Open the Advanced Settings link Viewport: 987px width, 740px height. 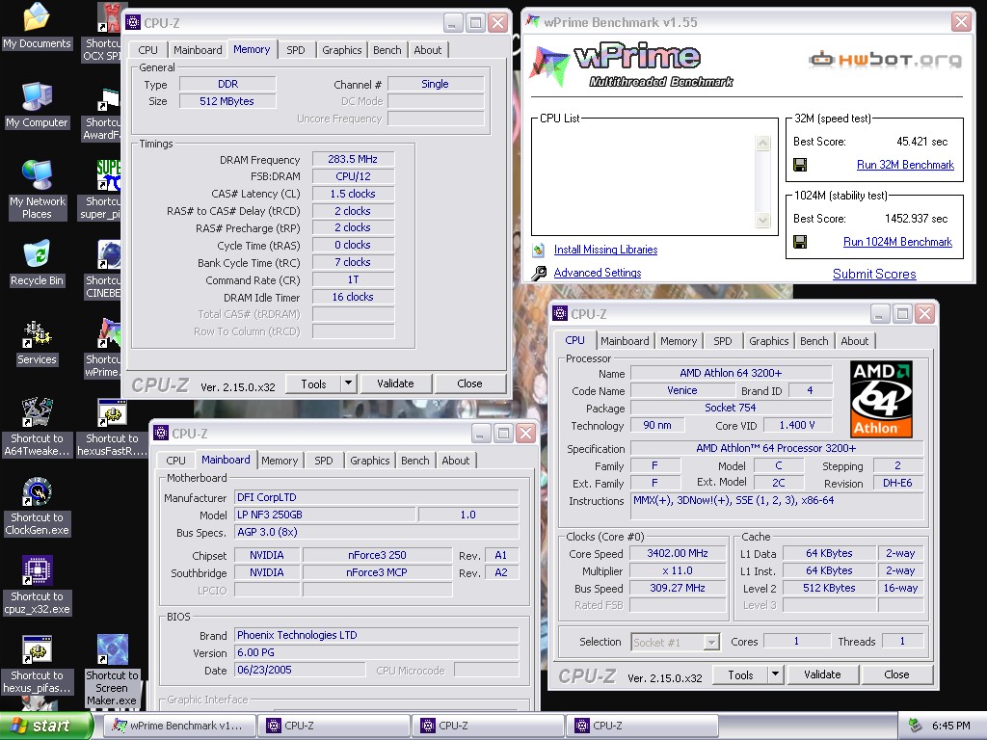598,273
